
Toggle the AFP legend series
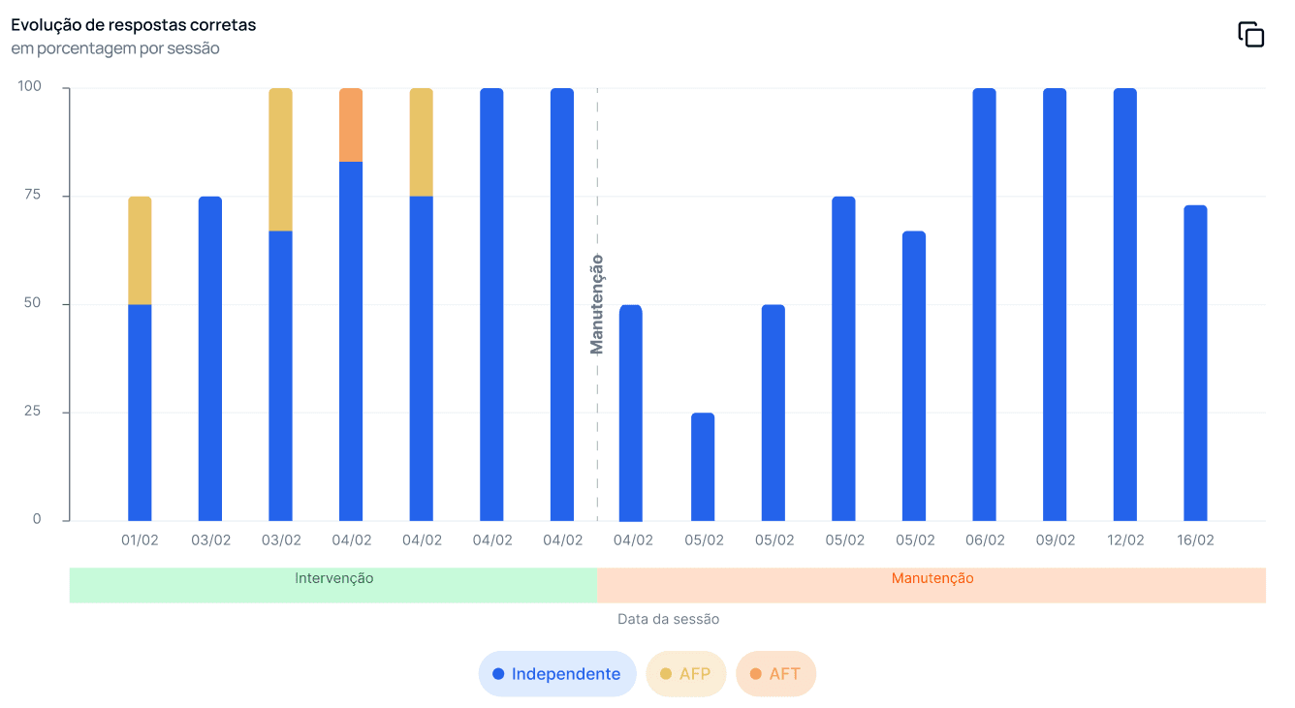686,674
